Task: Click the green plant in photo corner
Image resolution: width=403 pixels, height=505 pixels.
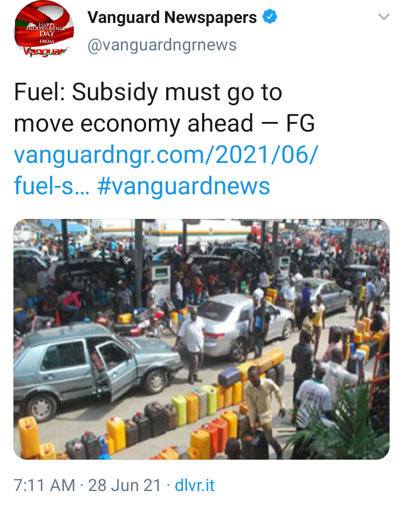Action: click(341, 425)
